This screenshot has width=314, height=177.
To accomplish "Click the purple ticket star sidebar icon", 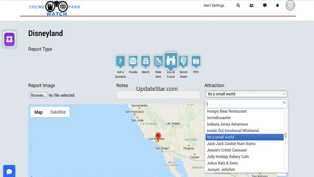I will click(x=9, y=39).
